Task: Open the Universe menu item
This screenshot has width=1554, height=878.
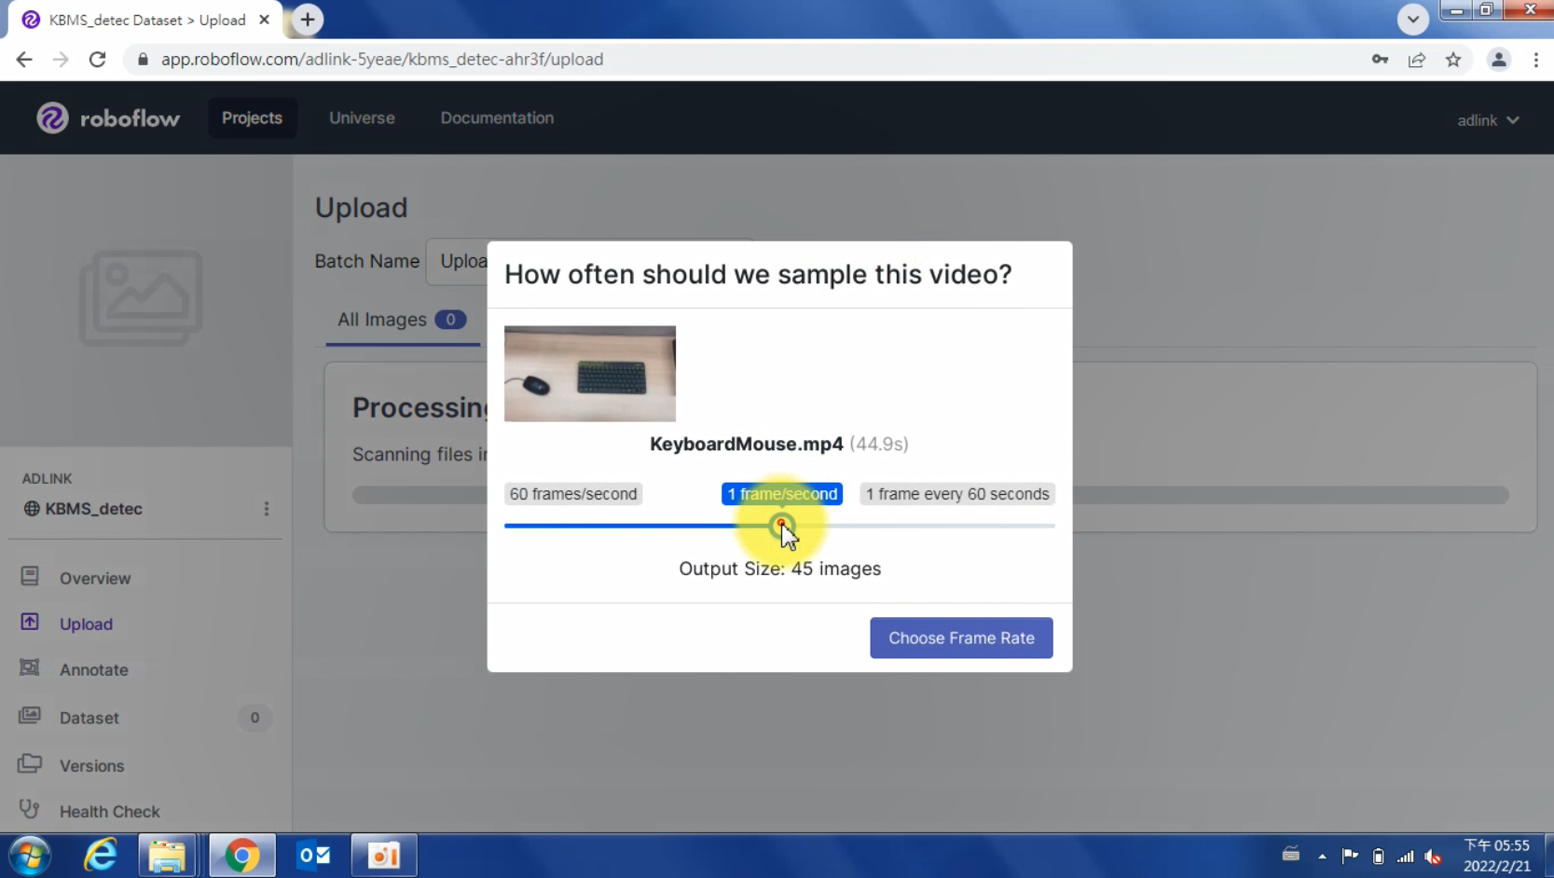Action: [x=362, y=118]
